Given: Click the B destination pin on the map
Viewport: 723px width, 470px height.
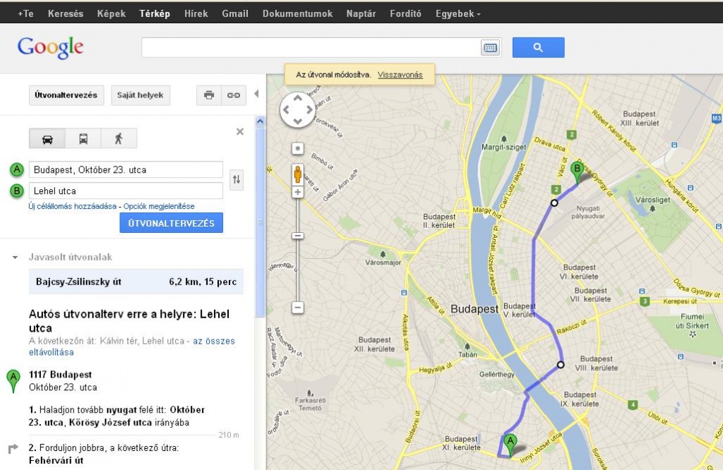Looking at the screenshot, I should [x=577, y=172].
